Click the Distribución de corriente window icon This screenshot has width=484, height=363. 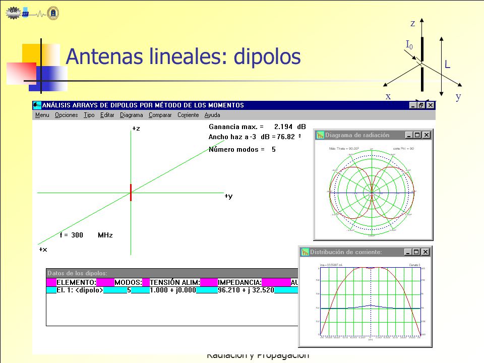pyautogui.click(x=305, y=252)
